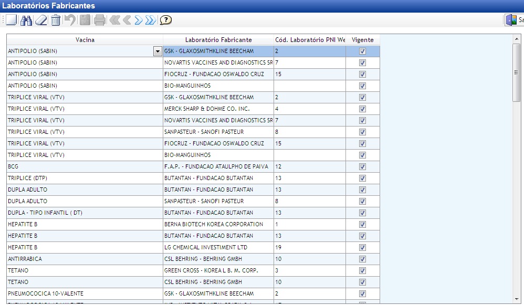The width and height of the screenshot is (524, 305).
Task: Toggle Vigente for ANTIRRABICA row
Action: tap(362, 259)
